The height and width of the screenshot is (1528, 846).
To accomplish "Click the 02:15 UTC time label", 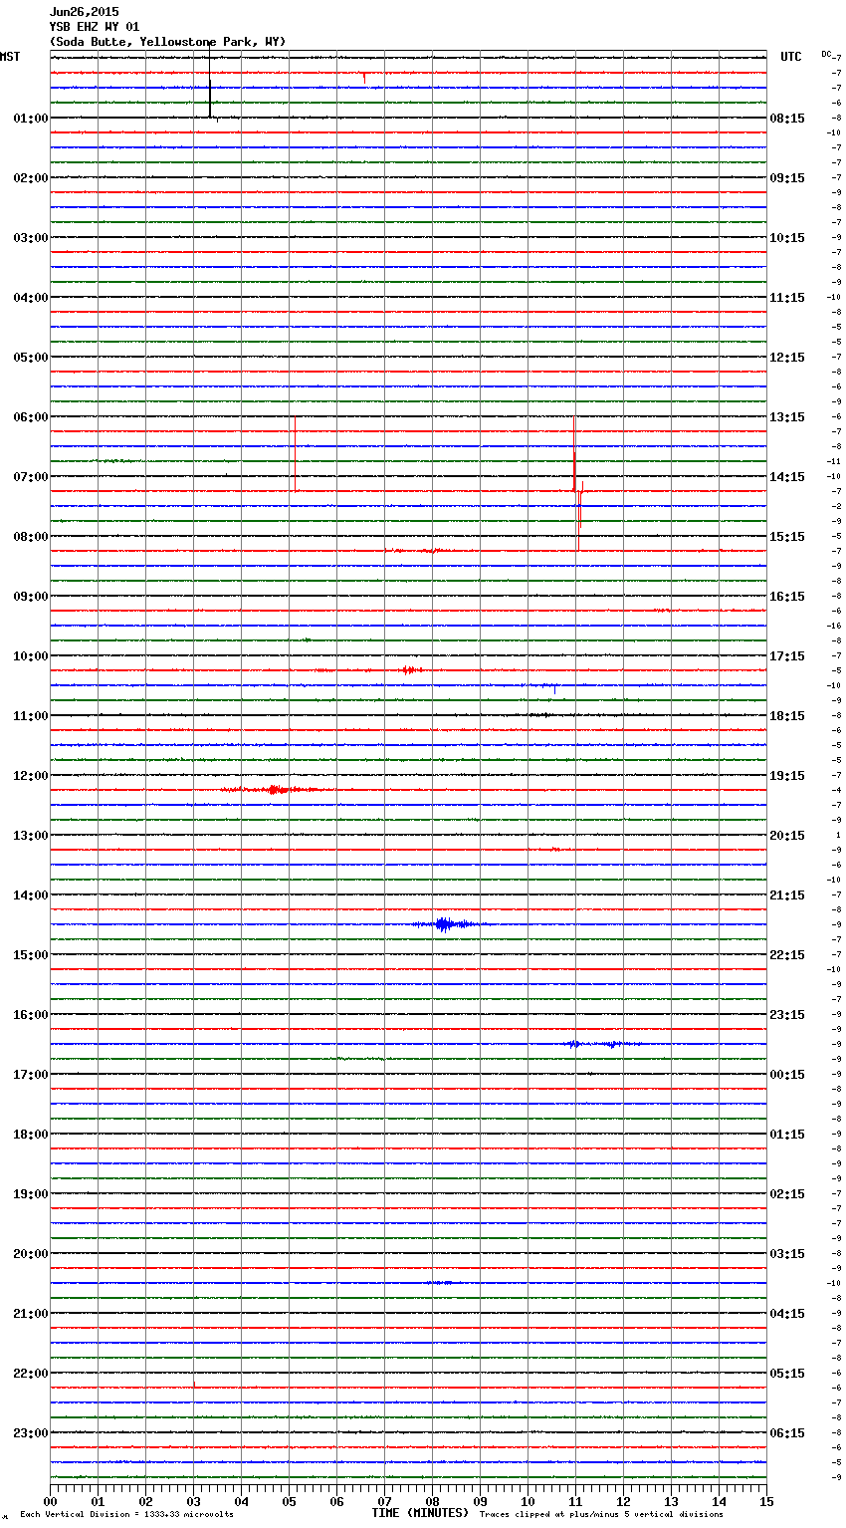I will coord(787,1194).
